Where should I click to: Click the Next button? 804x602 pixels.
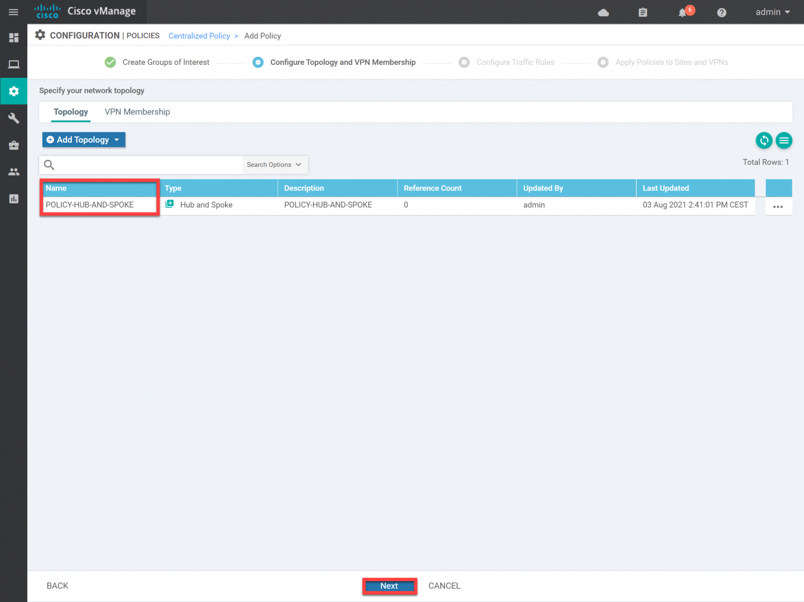click(x=389, y=586)
